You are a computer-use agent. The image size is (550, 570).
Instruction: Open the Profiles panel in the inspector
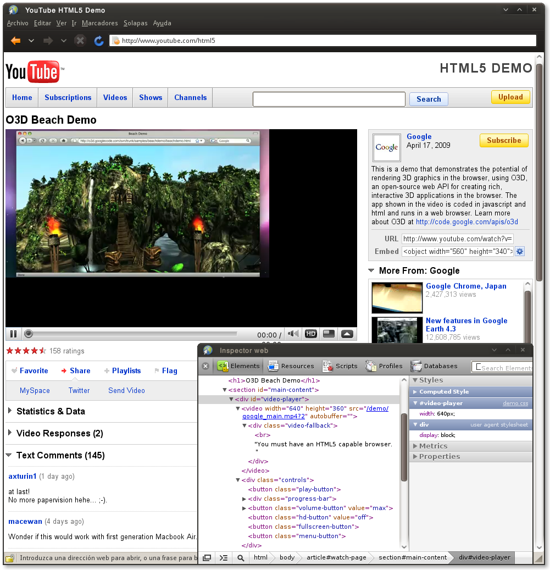[384, 366]
